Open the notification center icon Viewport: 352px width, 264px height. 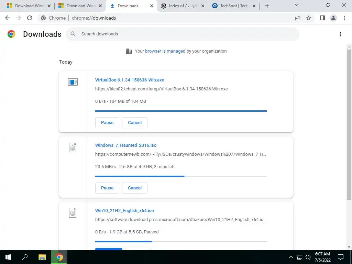pos(341,257)
